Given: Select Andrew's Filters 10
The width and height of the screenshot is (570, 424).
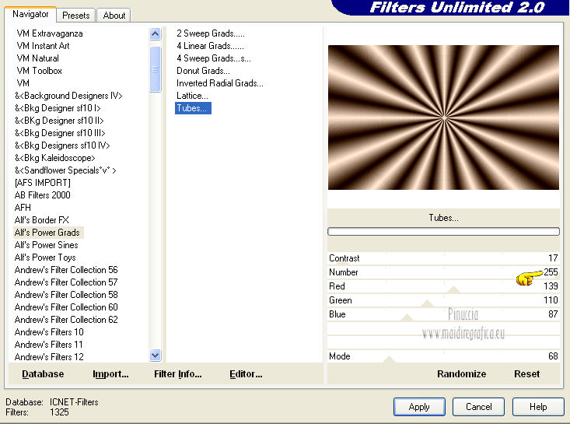Looking at the screenshot, I should (x=49, y=332).
